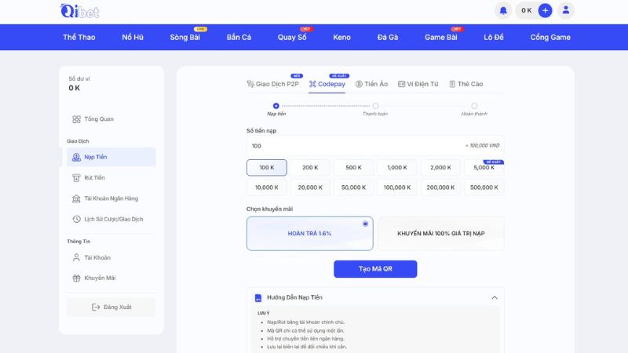Click the Tiền Ảo coin icon
Image resolution: width=628 pixels, height=353 pixels.
point(359,84)
